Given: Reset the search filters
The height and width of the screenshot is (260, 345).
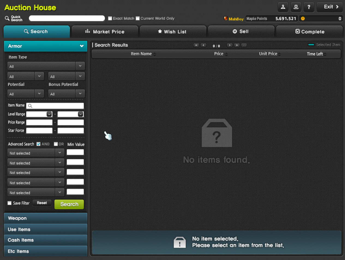Looking at the screenshot, I should click(x=42, y=203).
